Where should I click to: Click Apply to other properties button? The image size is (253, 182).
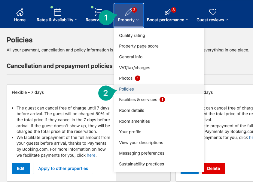pyautogui.click(x=63, y=168)
